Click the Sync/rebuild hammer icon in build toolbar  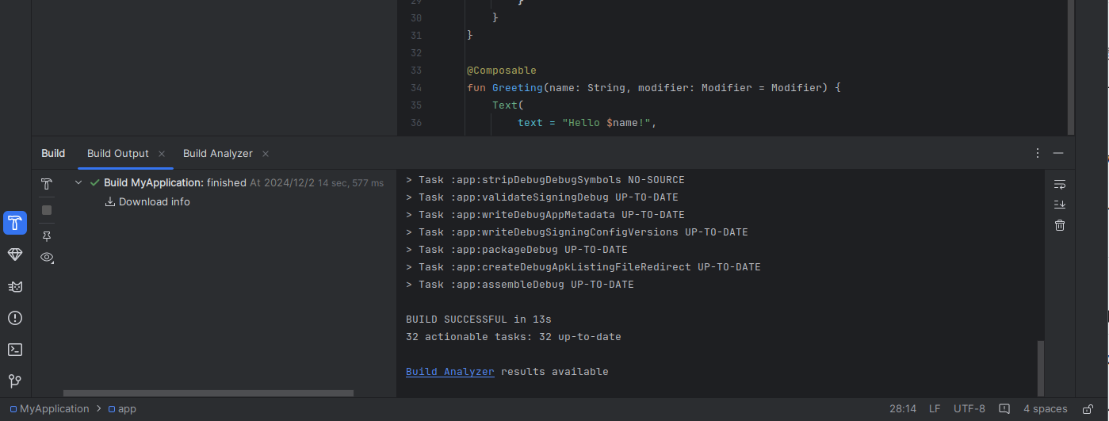point(47,184)
